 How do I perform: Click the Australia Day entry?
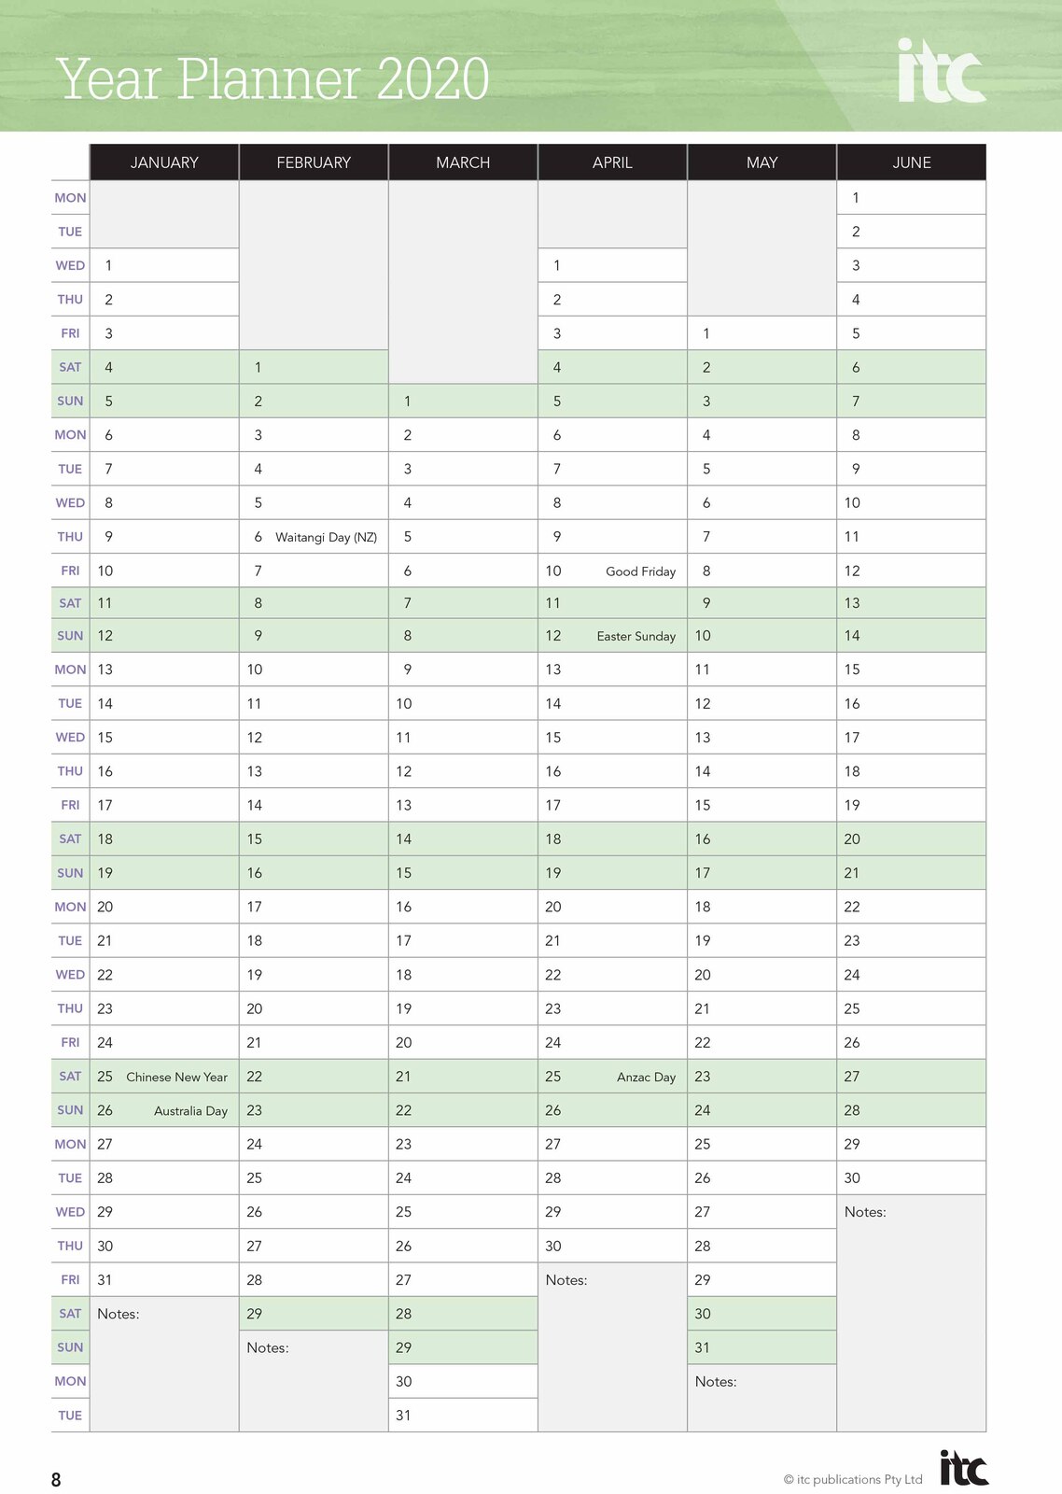[x=190, y=1111]
